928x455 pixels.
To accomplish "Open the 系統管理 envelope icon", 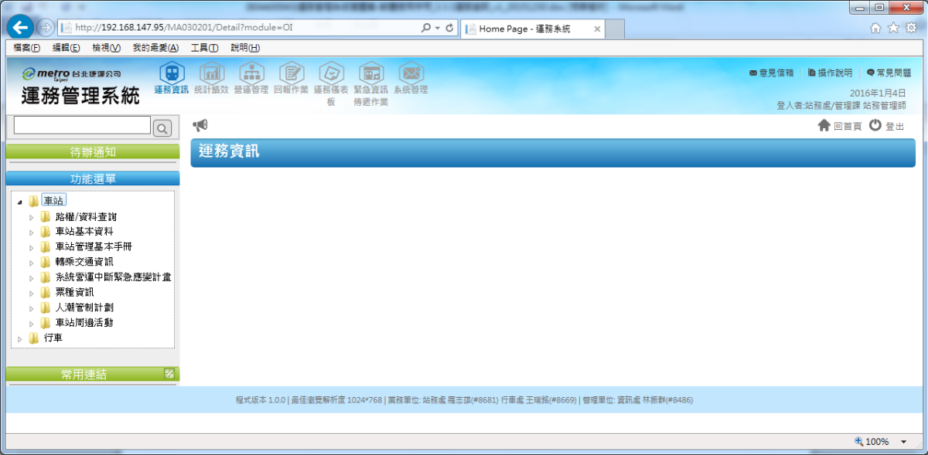I will coord(411,73).
